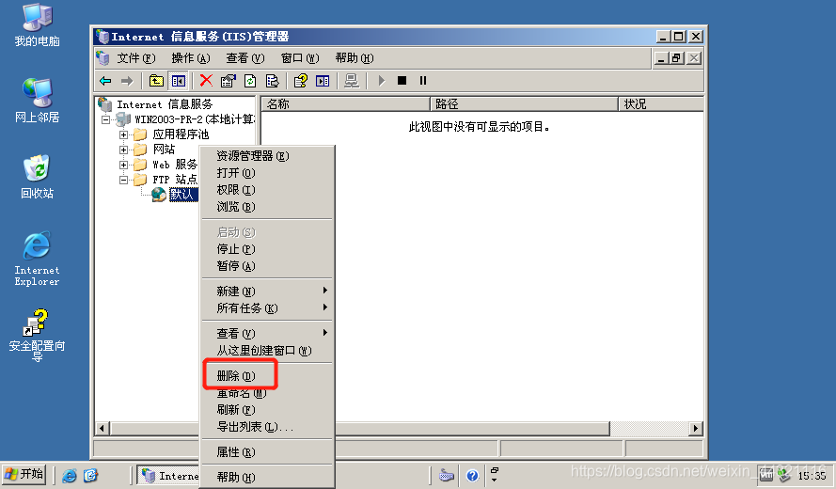The width and height of the screenshot is (836, 489).
Task: Click the Up one level folder icon
Action: coord(156,81)
